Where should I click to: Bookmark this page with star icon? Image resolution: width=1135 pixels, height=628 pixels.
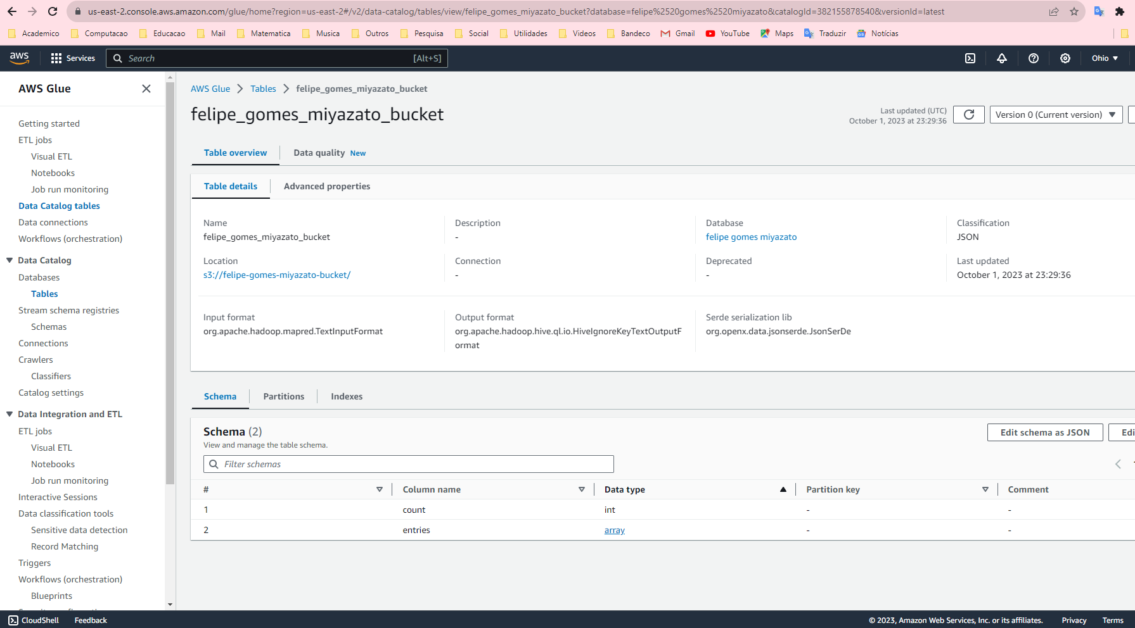1074,11
